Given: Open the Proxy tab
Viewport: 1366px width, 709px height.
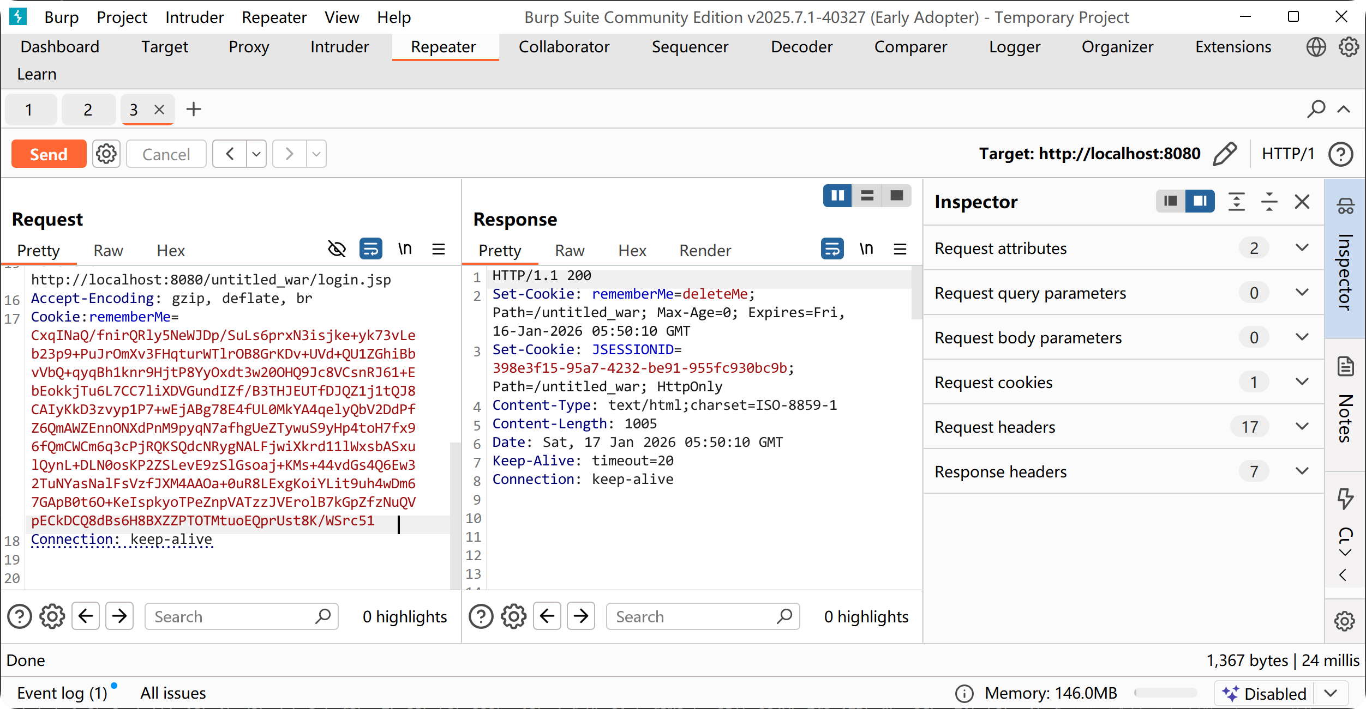Looking at the screenshot, I should point(249,47).
